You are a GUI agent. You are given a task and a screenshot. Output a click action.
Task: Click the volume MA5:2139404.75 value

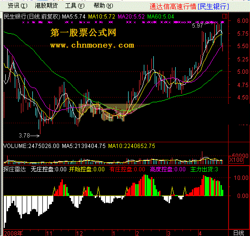click(84, 146)
